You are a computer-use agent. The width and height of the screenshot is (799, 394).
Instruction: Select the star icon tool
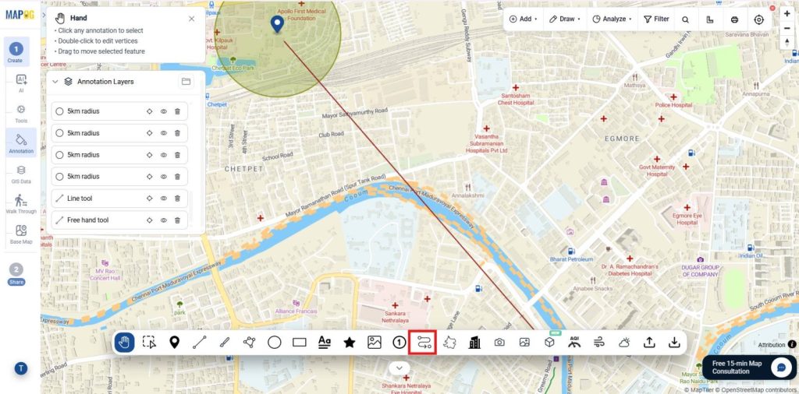click(349, 342)
